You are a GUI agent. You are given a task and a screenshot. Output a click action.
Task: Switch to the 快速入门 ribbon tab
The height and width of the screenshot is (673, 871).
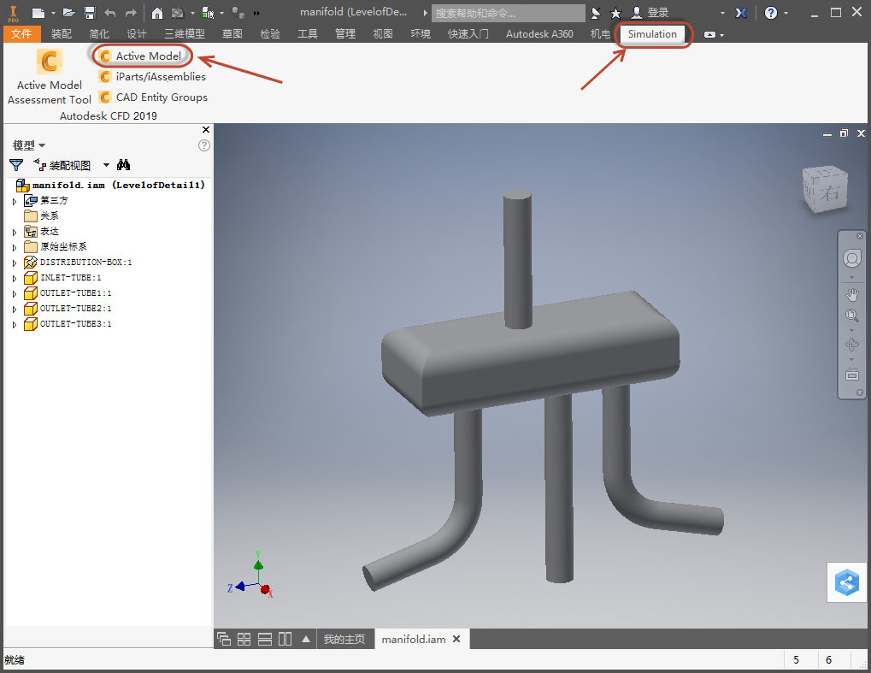468,34
